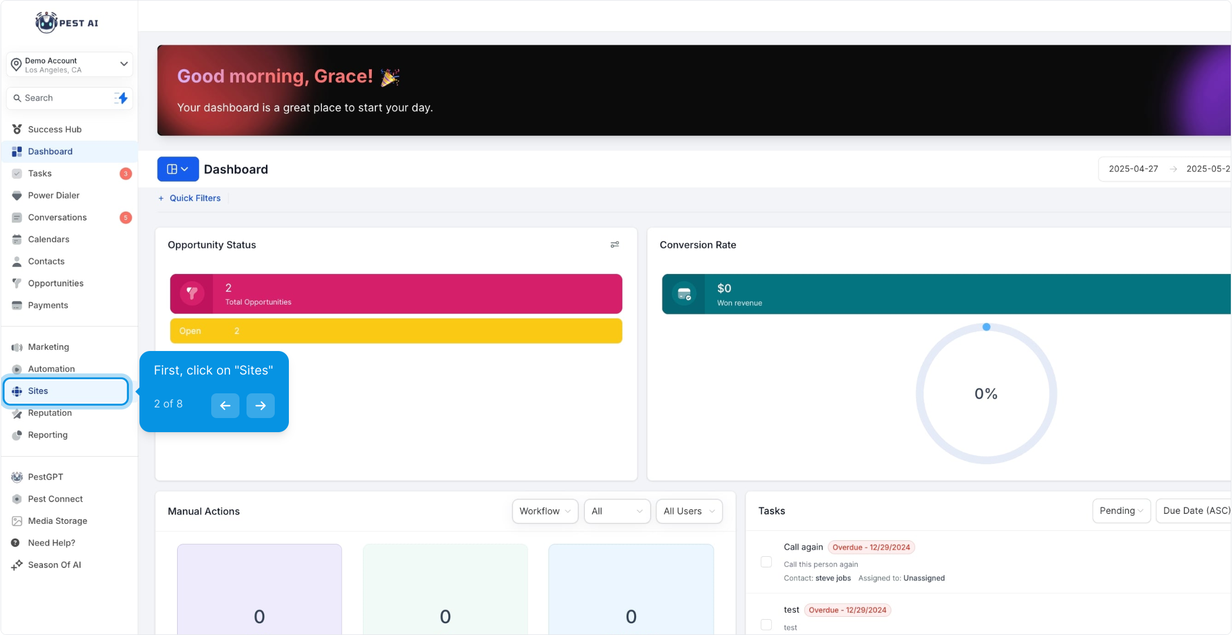The image size is (1232, 635).
Task: Click the Won revenue card icon
Action: click(x=684, y=293)
